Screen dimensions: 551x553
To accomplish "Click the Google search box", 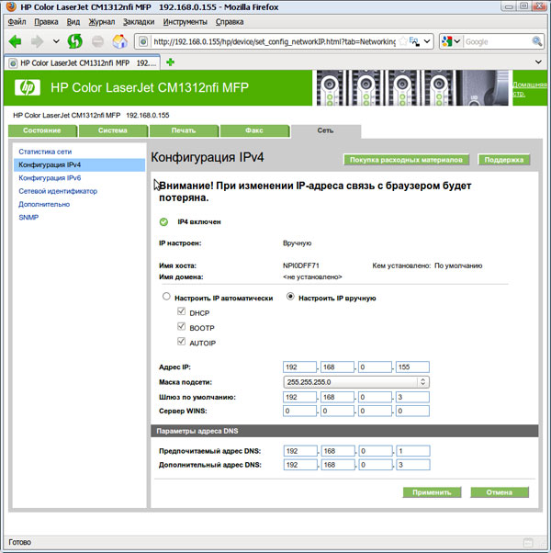I will [x=497, y=41].
